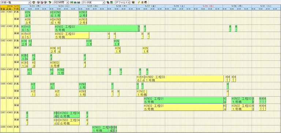The width and height of the screenshot is (281, 133).
Task: Click the 製番 column header
Action: pos(3,9)
